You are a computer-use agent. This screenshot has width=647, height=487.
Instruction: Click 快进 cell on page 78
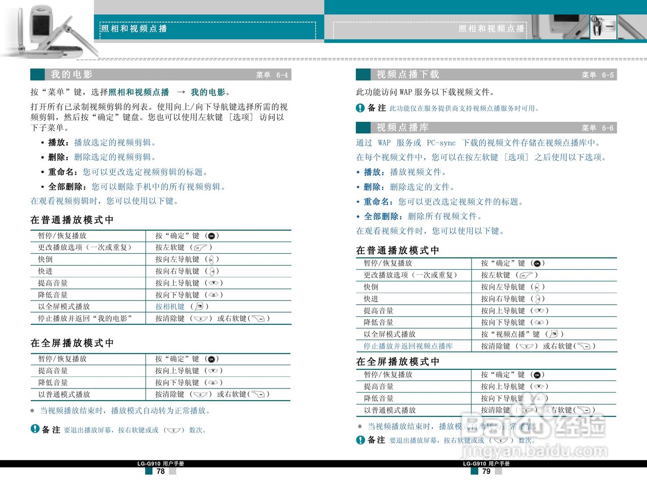[45, 271]
